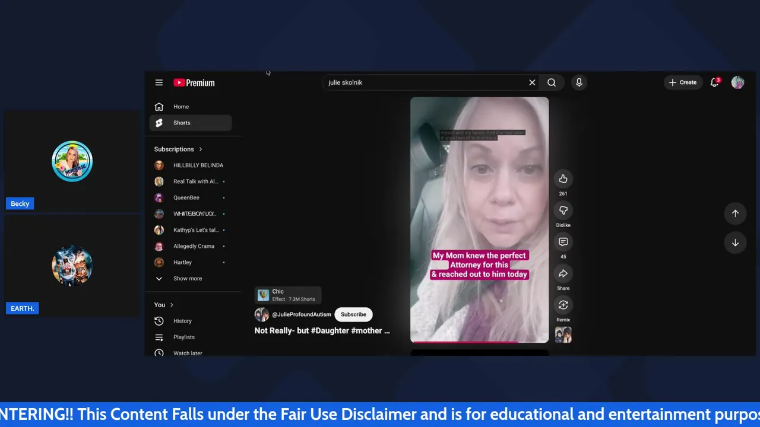This screenshot has height=427, width=760.
Task: Select EARTH. participant avatar
Action: click(72, 266)
